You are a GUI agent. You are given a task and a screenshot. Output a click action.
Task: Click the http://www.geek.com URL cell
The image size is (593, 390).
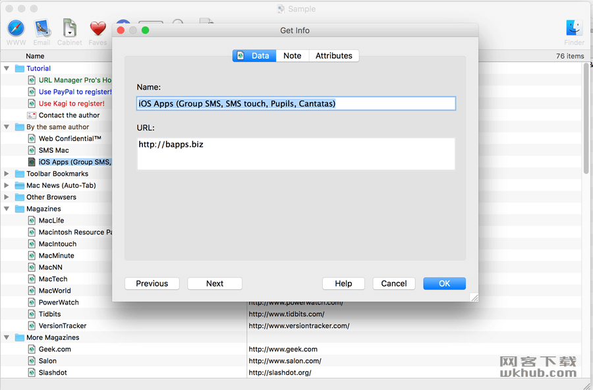point(283,350)
